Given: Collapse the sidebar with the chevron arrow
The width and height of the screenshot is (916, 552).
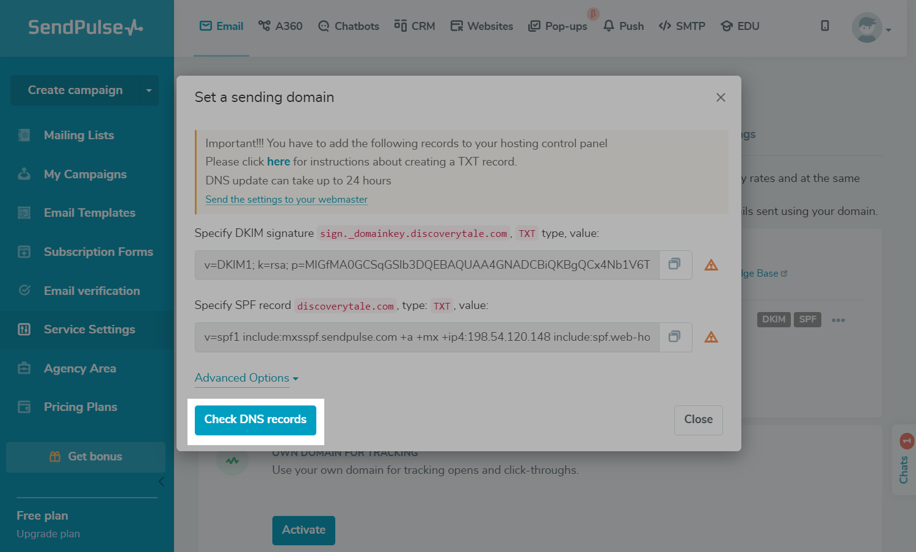Looking at the screenshot, I should [x=161, y=481].
